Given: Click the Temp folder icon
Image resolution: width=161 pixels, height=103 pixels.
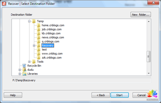Looking at the screenshot, I should tap(34, 21).
